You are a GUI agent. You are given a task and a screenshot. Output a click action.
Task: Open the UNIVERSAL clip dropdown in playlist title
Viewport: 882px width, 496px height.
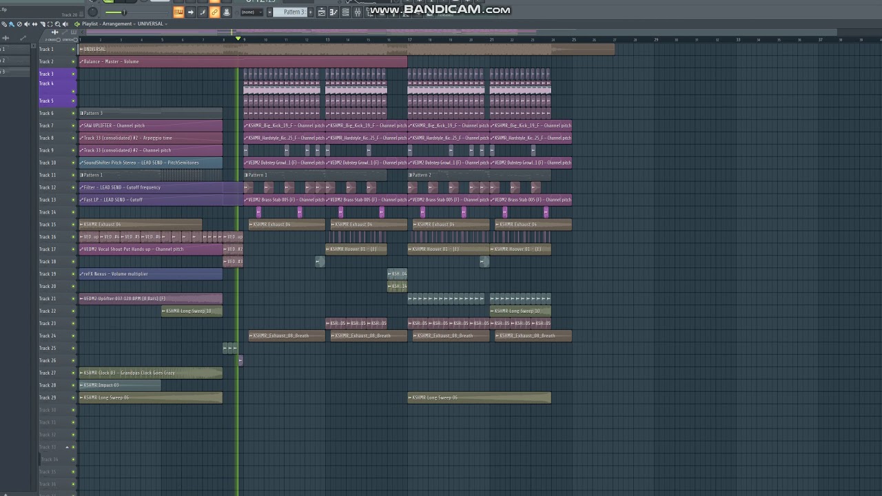151,24
